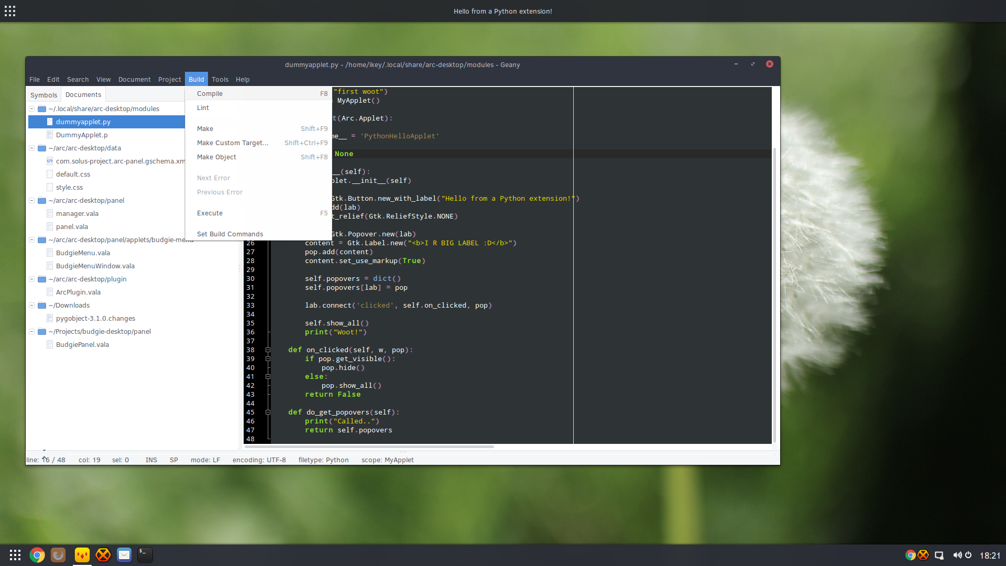The height and width of the screenshot is (566, 1006).
Task: Click the ~/Downloads folder icon
Action: coord(42,306)
